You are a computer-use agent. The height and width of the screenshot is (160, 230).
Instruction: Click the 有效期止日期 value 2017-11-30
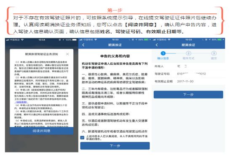[x=185, y=81]
